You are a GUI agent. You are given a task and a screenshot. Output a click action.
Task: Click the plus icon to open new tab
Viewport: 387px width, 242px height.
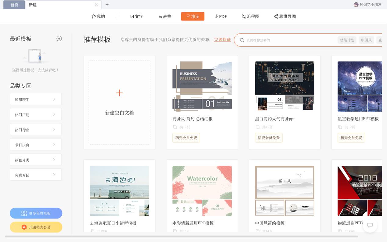click(107, 5)
